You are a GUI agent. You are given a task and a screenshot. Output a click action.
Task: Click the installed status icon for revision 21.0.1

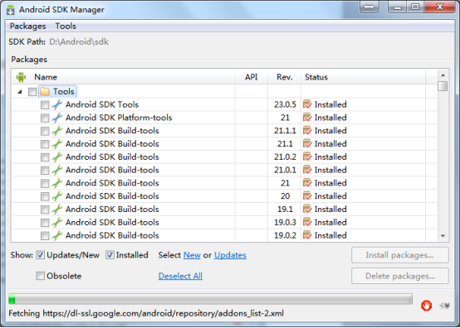tap(307, 170)
